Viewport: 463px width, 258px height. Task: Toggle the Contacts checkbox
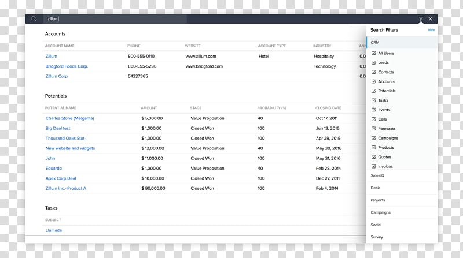[x=373, y=72]
